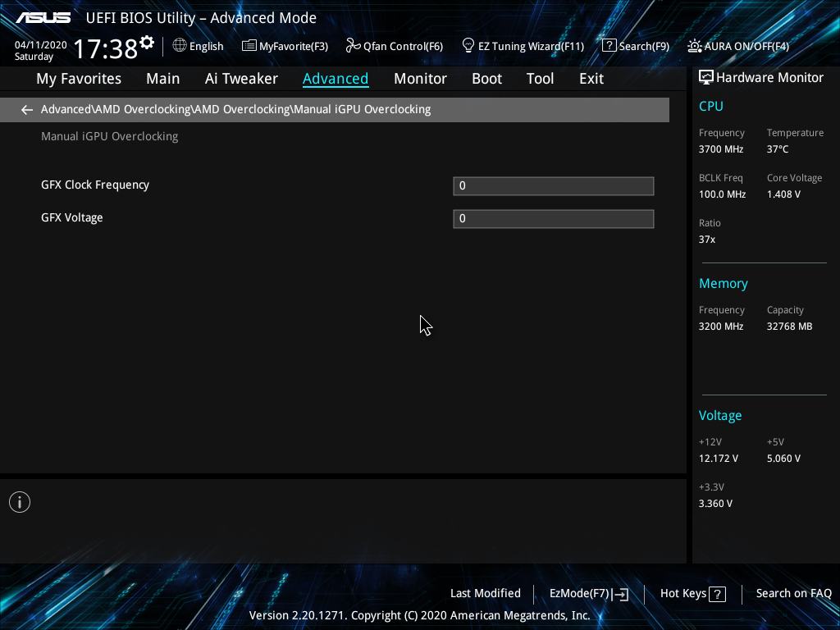Image resolution: width=840 pixels, height=630 pixels.
Task: Click the GFX Clock Frequency input field
Action: (554, 186)
